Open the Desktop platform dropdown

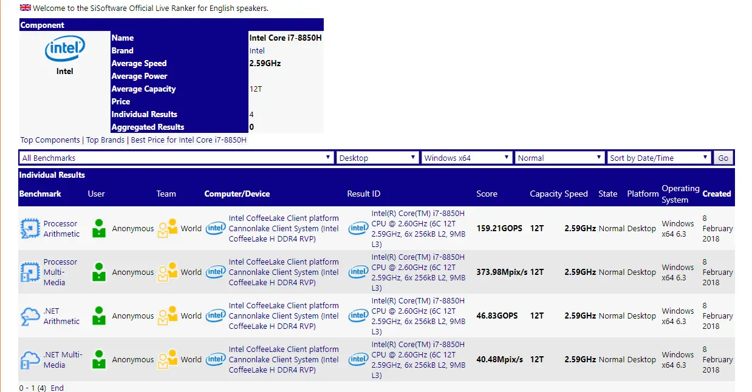tap(378, 158)
